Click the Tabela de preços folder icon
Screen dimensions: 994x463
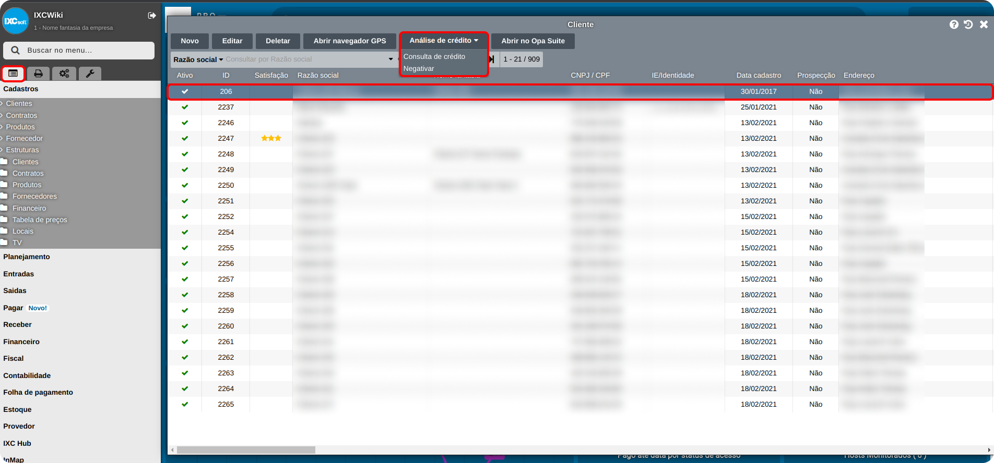point(4,220)
